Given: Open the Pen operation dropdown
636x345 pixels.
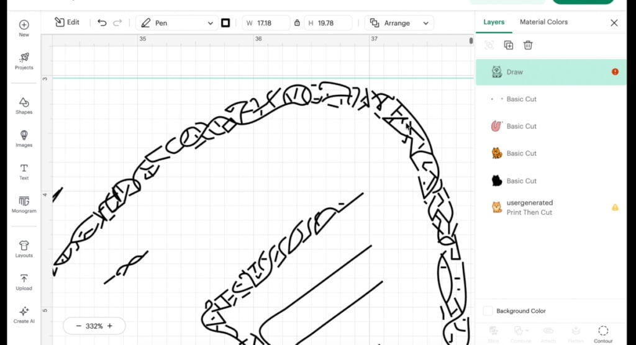Looking at the screenshot, I should [x=177, y=23].
